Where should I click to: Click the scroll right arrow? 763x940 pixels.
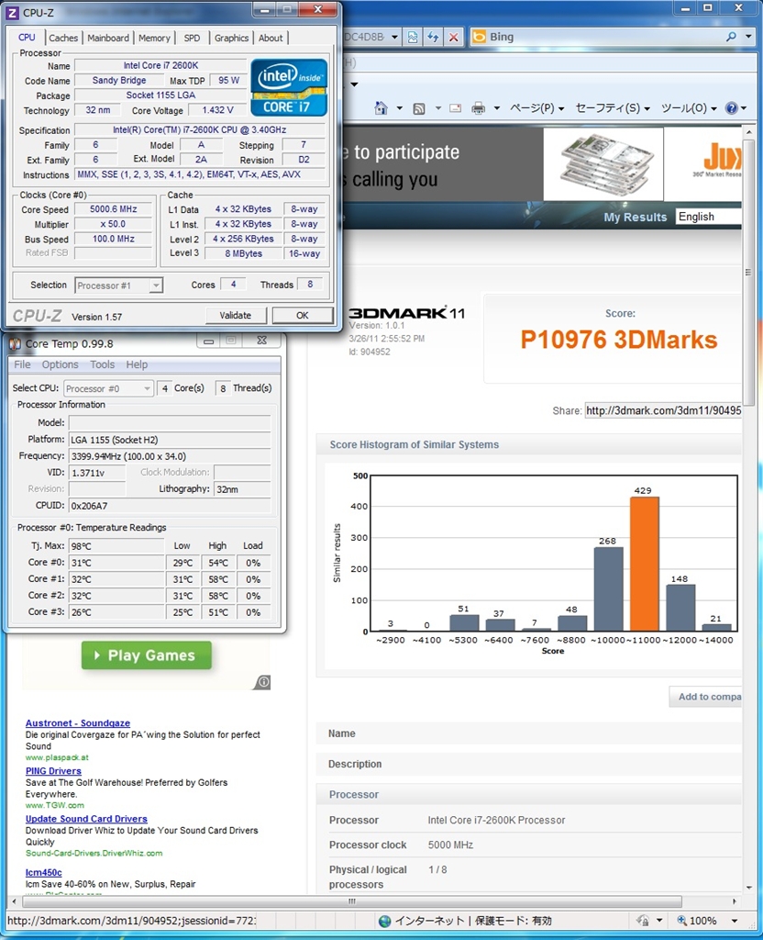pos(735,901)
